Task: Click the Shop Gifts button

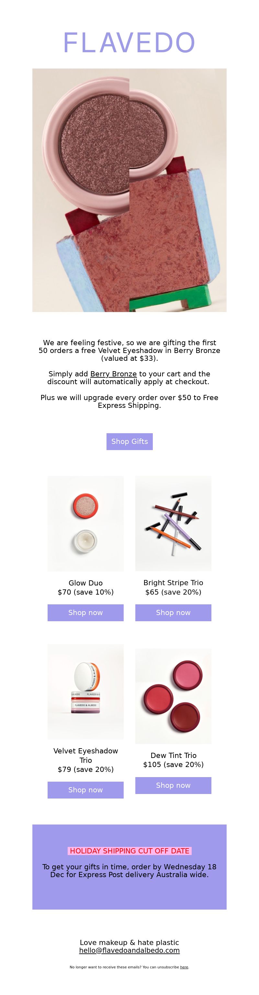Action: pyautogui.click(x=129, y=442)
